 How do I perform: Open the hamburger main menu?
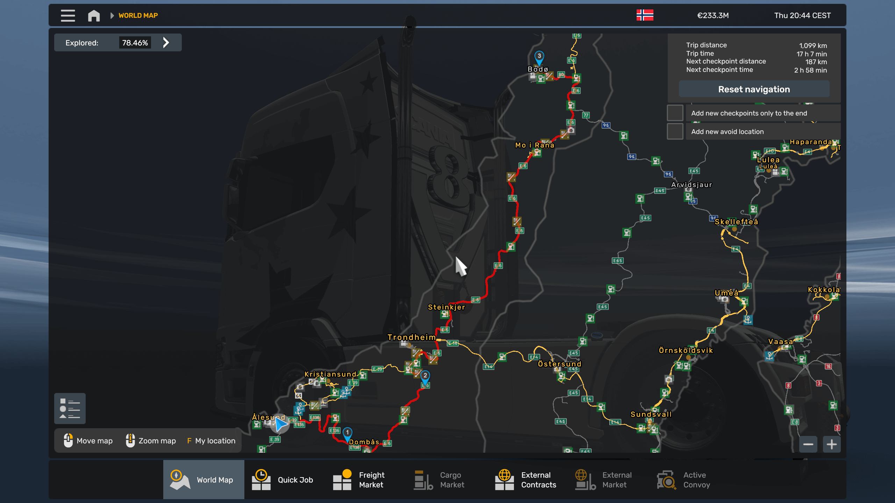point(68,15)
